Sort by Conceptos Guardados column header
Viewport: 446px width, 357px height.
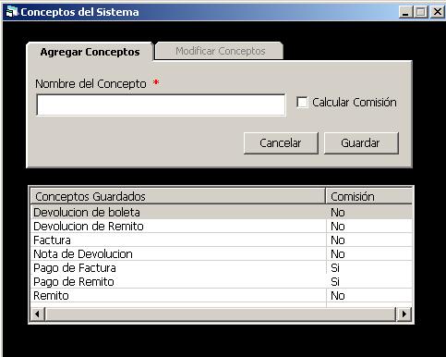pos(178,196)
